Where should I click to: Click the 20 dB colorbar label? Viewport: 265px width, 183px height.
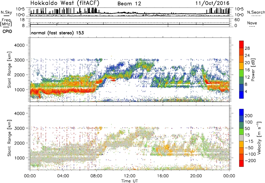tap(247, 63)
